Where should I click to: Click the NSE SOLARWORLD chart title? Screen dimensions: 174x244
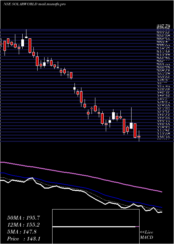(34, 4)
